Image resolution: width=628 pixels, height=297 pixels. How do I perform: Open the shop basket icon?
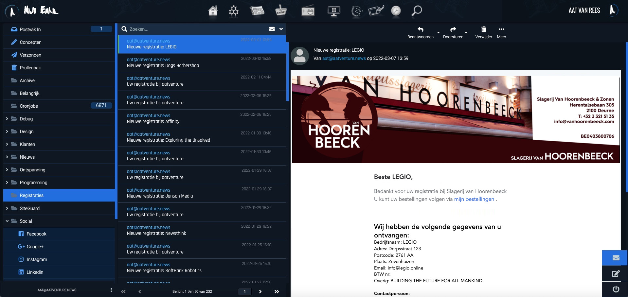(281, 10)
